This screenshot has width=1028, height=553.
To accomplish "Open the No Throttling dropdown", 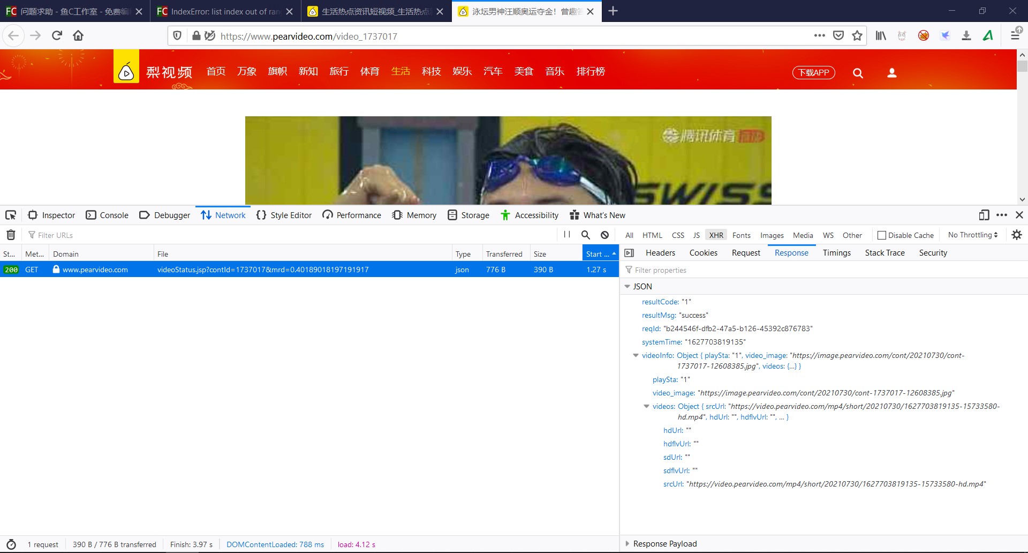I will (x=973, y=235).
